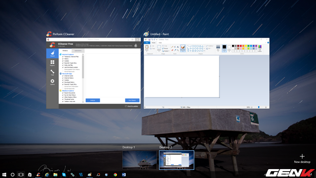This screenshot has width=316, height=178.
Task: Click Save in Paint quick access toolbar
Action: tap(149, 40)
